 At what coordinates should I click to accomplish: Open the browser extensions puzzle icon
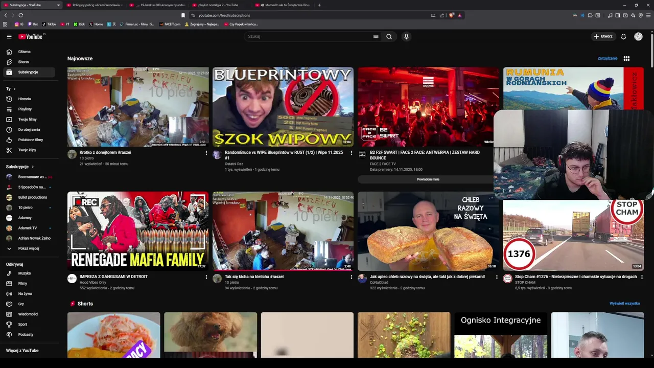pos(590,15)
